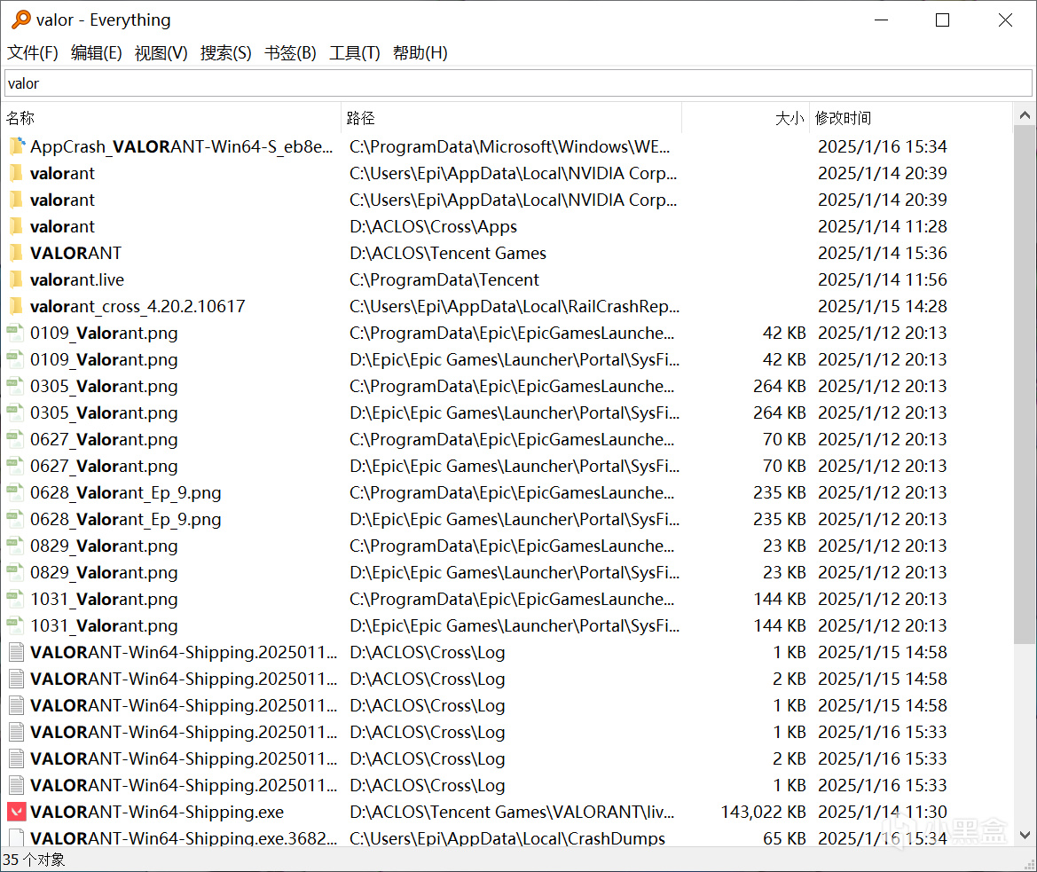Click path D:\ACLOS\Cross\Apps
The image size is (1037, 872).
click(x=433, y=227)
